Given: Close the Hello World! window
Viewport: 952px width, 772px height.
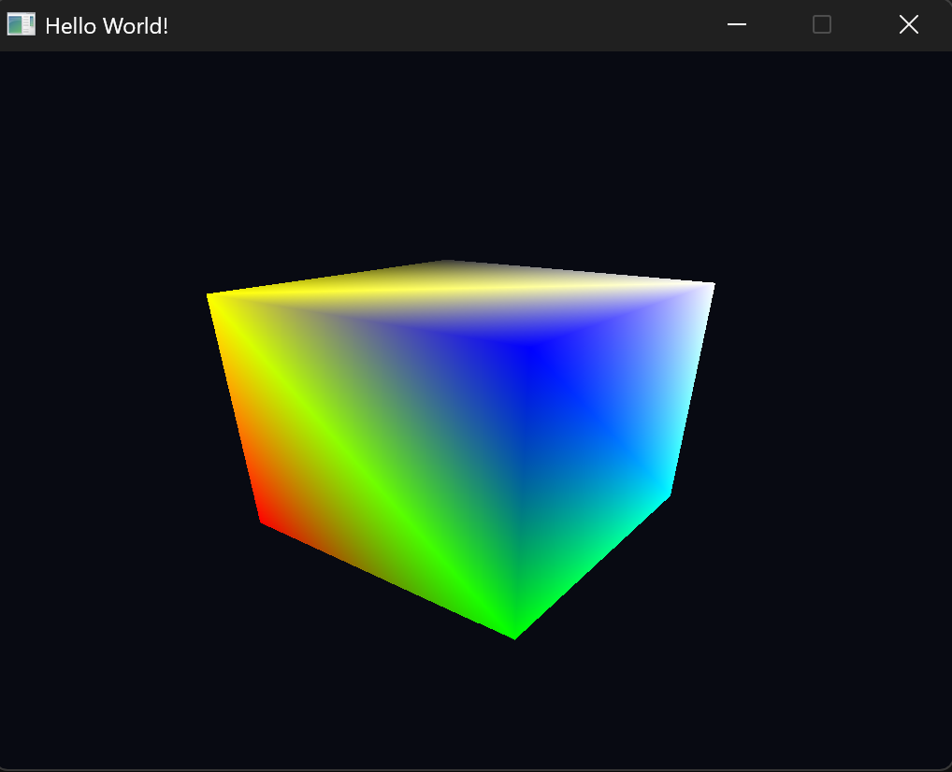Looking at the screenshot, I should pos(908,25).
